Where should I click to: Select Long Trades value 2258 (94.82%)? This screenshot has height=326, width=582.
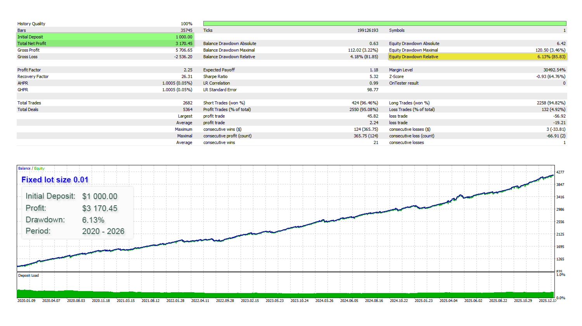(551, 103)
